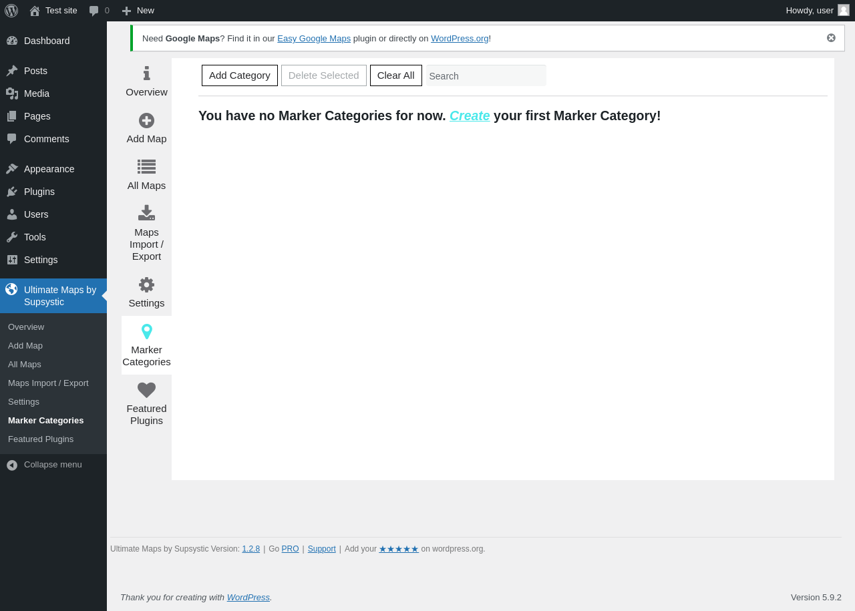Click the WordPress Settings sliders icon
855x611 pixels.
pyautogui.click(x=12, y=260)
